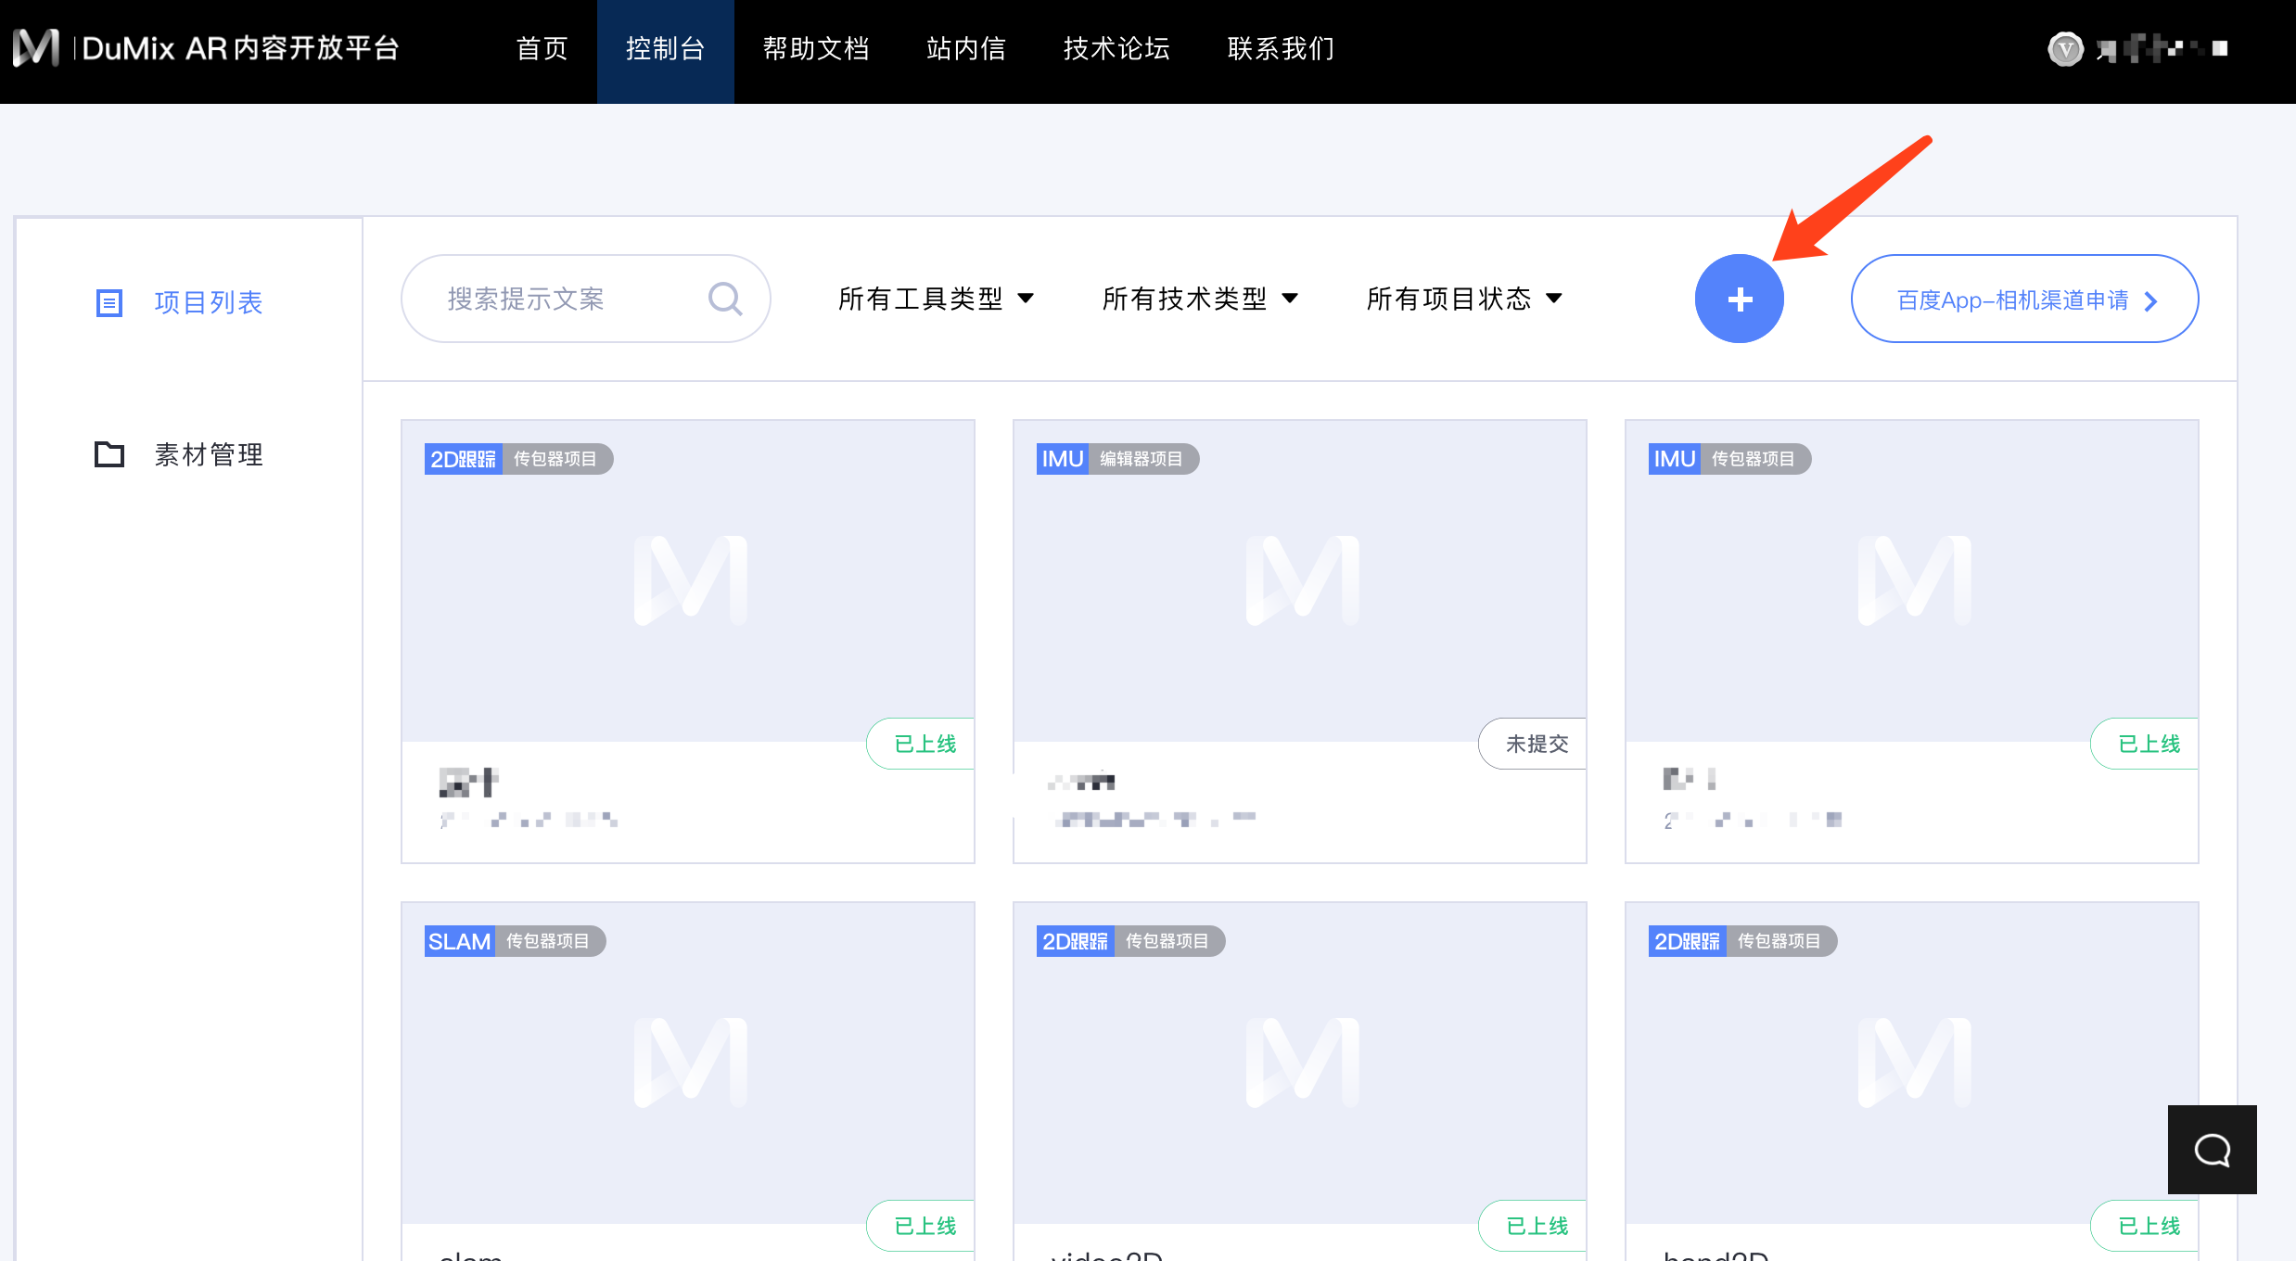
Task: Click the search magnifier icon
Action: [724, 299]
